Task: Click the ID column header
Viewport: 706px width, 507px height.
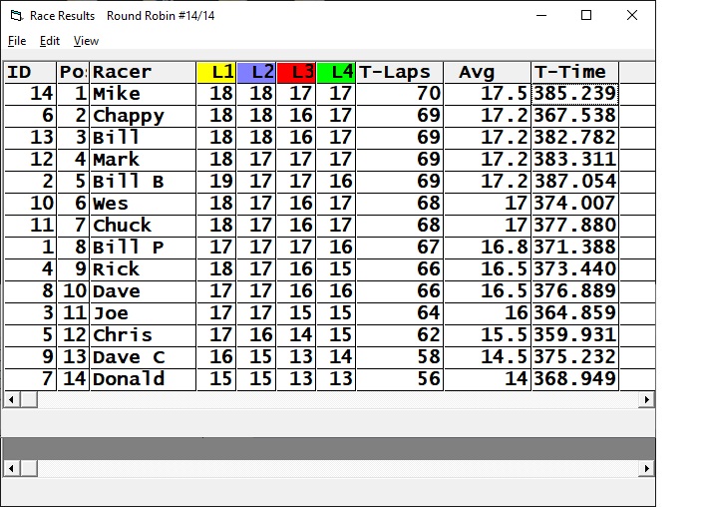Action: click(x=30, y=72)
